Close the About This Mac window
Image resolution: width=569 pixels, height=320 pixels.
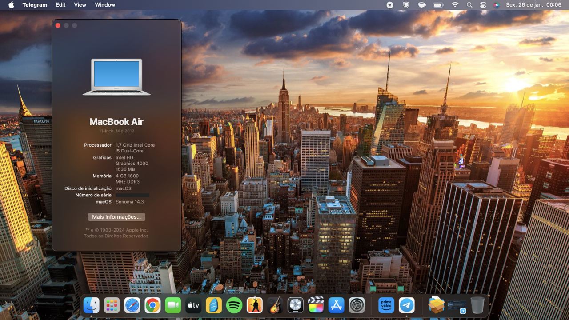pyautogui.click(x=58, y=25)
